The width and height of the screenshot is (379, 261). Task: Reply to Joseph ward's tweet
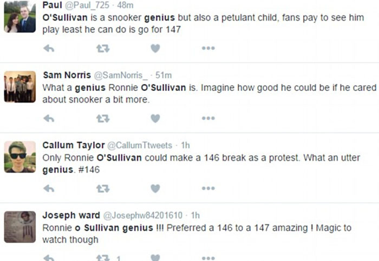pos(49,258)
